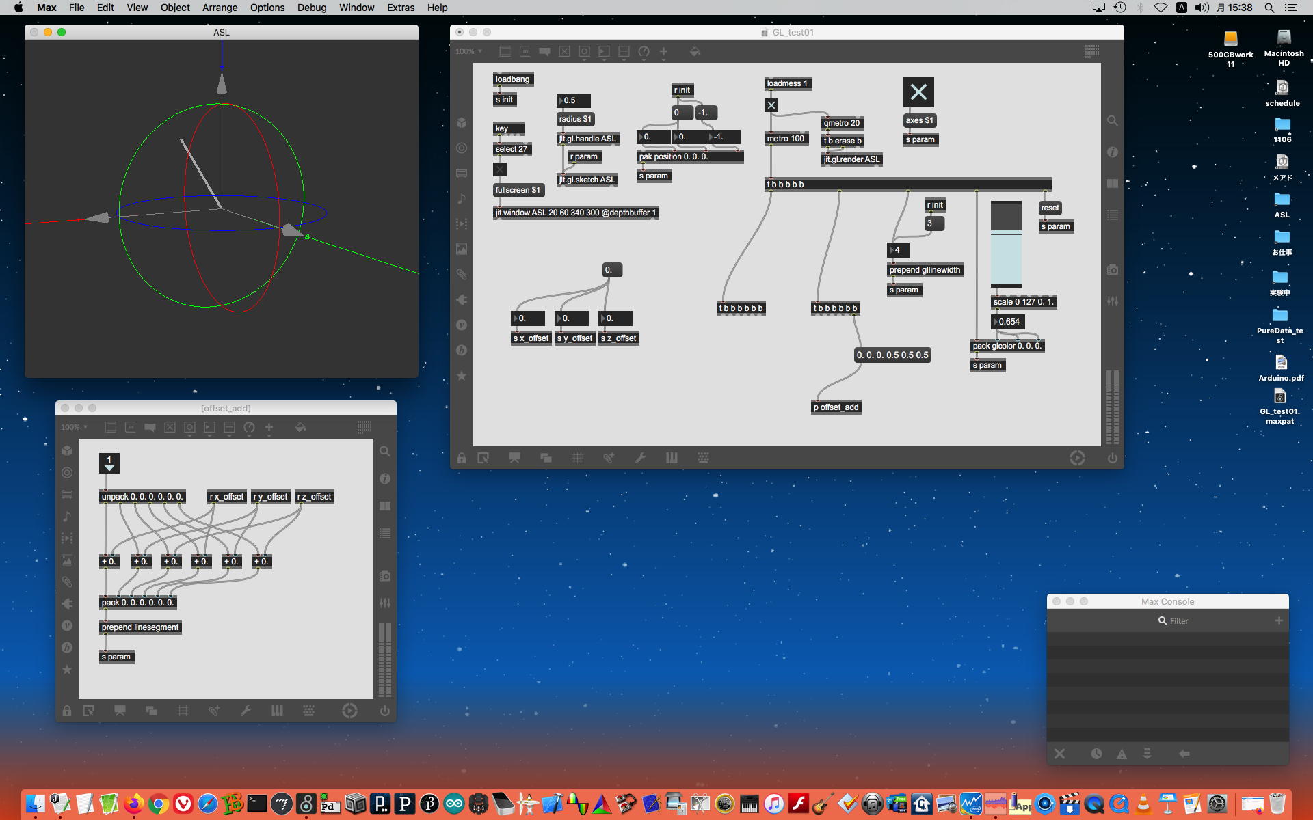Toggle the metro on/off box under loadmess

[x=771, y=105]
